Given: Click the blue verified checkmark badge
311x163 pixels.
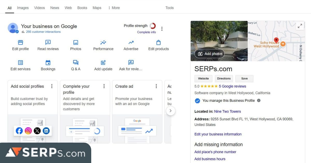Looking at the screenshot, I should (x=197, y=101).
